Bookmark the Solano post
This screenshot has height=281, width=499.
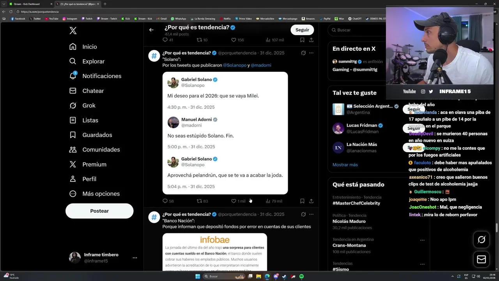tap(302, 201)
